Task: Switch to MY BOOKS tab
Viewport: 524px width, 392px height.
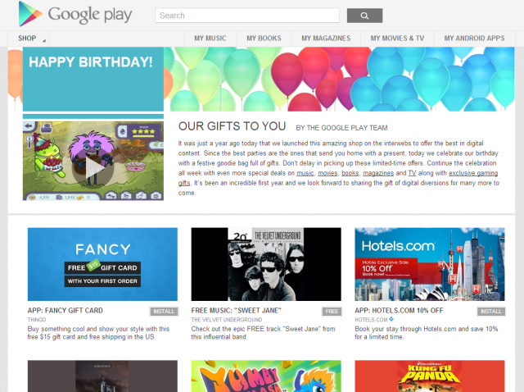Action: pyautogui.click(x=264, y=39)
